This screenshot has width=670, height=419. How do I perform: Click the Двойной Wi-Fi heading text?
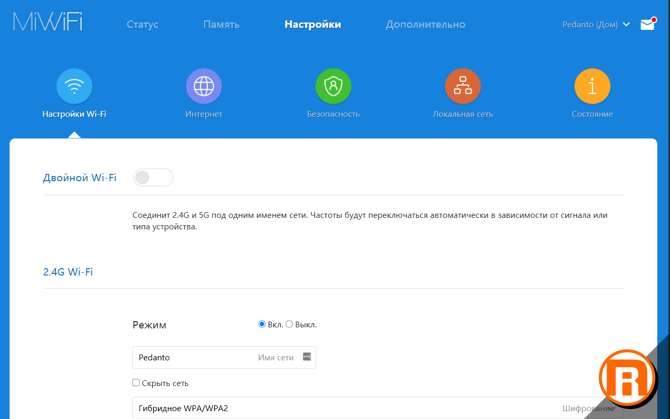point(80,178)
